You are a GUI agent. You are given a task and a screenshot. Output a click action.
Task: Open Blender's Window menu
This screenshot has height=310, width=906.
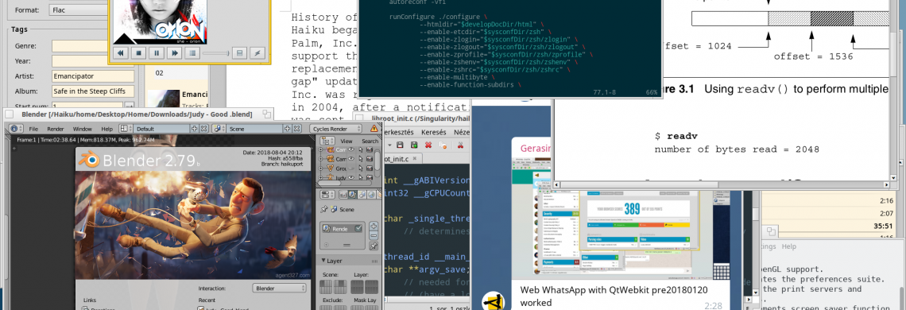pos(82,129)
